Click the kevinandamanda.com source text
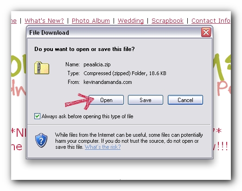Screen dimensions: 242x191 [108, 82]
